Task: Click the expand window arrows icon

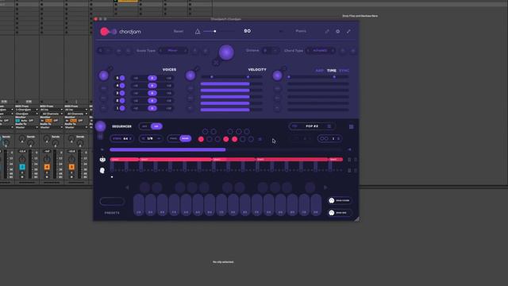Action: coord(348,32)
